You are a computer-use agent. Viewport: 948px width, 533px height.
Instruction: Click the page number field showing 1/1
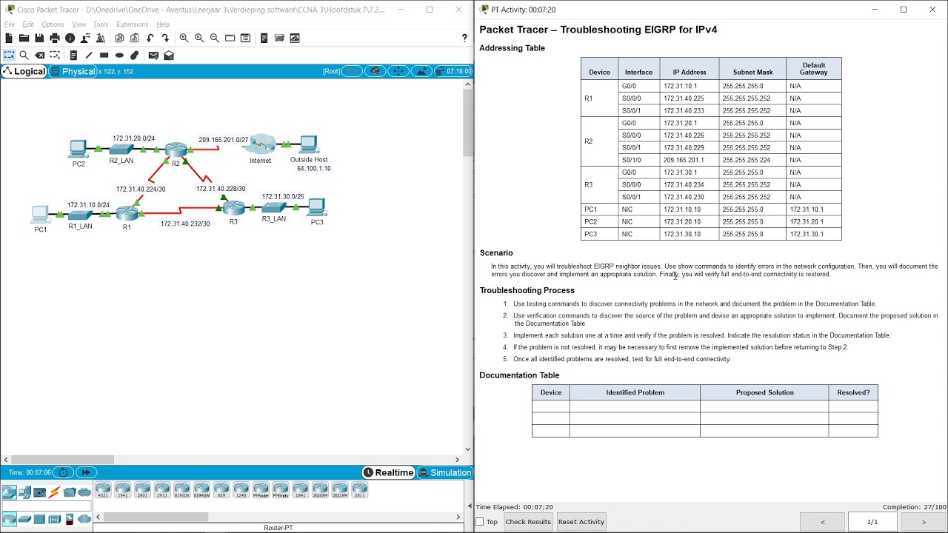(x=872, y=522)
